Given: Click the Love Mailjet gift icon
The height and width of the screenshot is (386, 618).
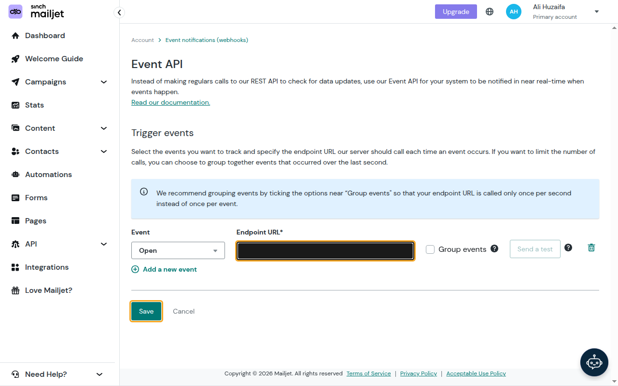Looking at the screenshot, I should [15, 290].
